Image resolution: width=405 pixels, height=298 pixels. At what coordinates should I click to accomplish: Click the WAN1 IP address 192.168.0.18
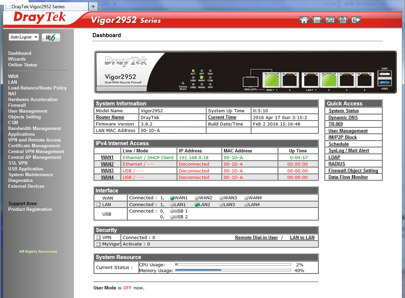[193, 158]
